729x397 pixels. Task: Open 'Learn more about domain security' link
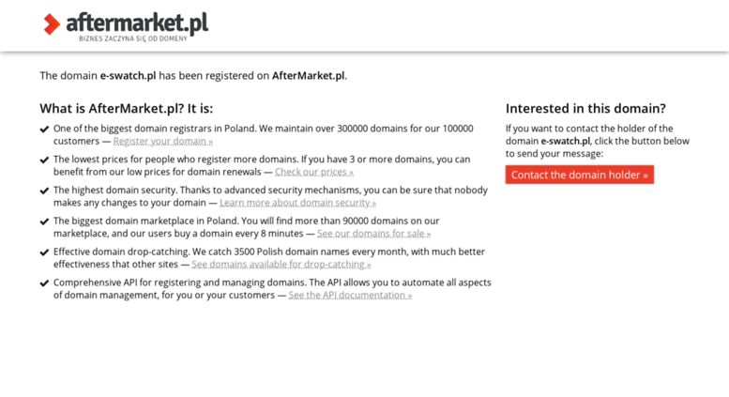point(297,203)
